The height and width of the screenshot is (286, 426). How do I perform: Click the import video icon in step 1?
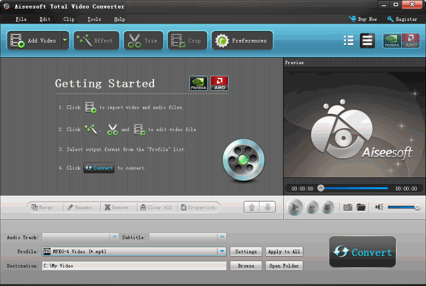click(x=90, y=107)
